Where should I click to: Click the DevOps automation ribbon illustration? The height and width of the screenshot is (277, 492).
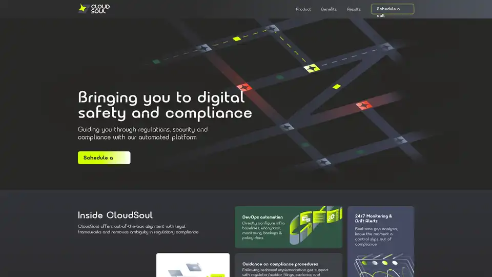315,225
